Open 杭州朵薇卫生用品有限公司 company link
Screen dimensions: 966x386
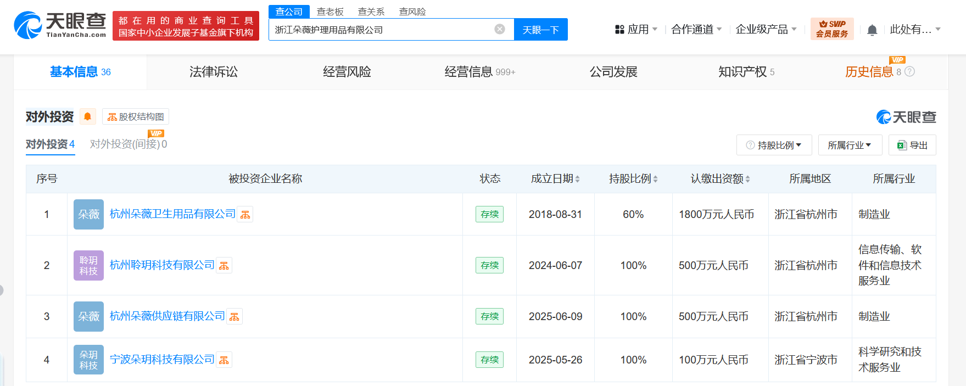(x=172, y=214)
